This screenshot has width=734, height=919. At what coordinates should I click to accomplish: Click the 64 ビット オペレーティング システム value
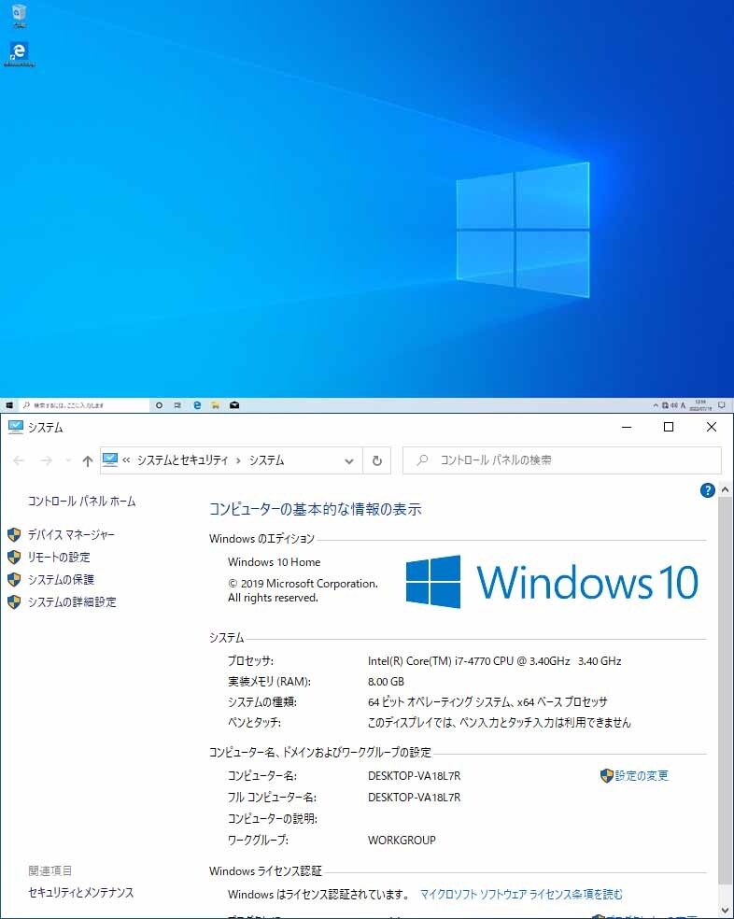pyautogui.click(x=487, y=701)
